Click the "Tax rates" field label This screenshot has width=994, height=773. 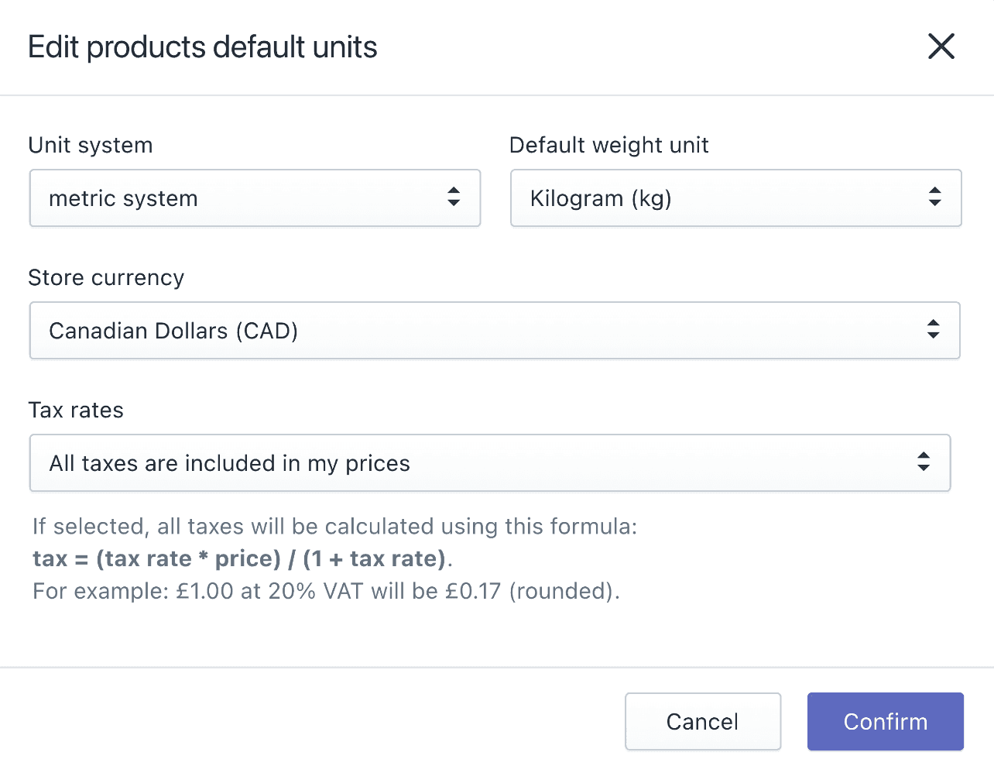click(76, 411)
